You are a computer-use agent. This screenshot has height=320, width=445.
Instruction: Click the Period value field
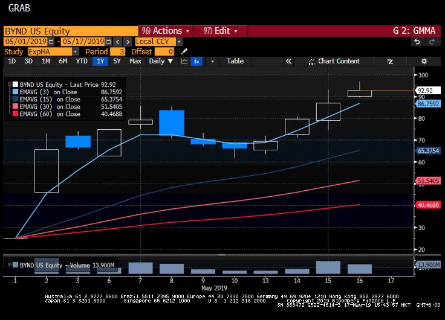point(117,51)
